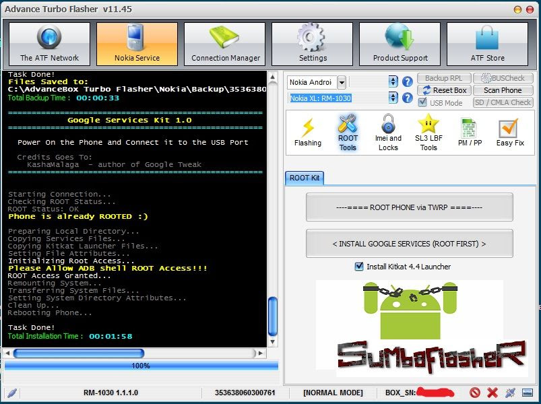Expand the Nokia Androi platform dropdown
Screen dimensions: 541x404
coord(342,82)
